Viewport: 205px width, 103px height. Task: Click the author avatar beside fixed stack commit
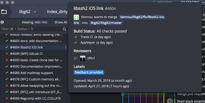[170, 101]
